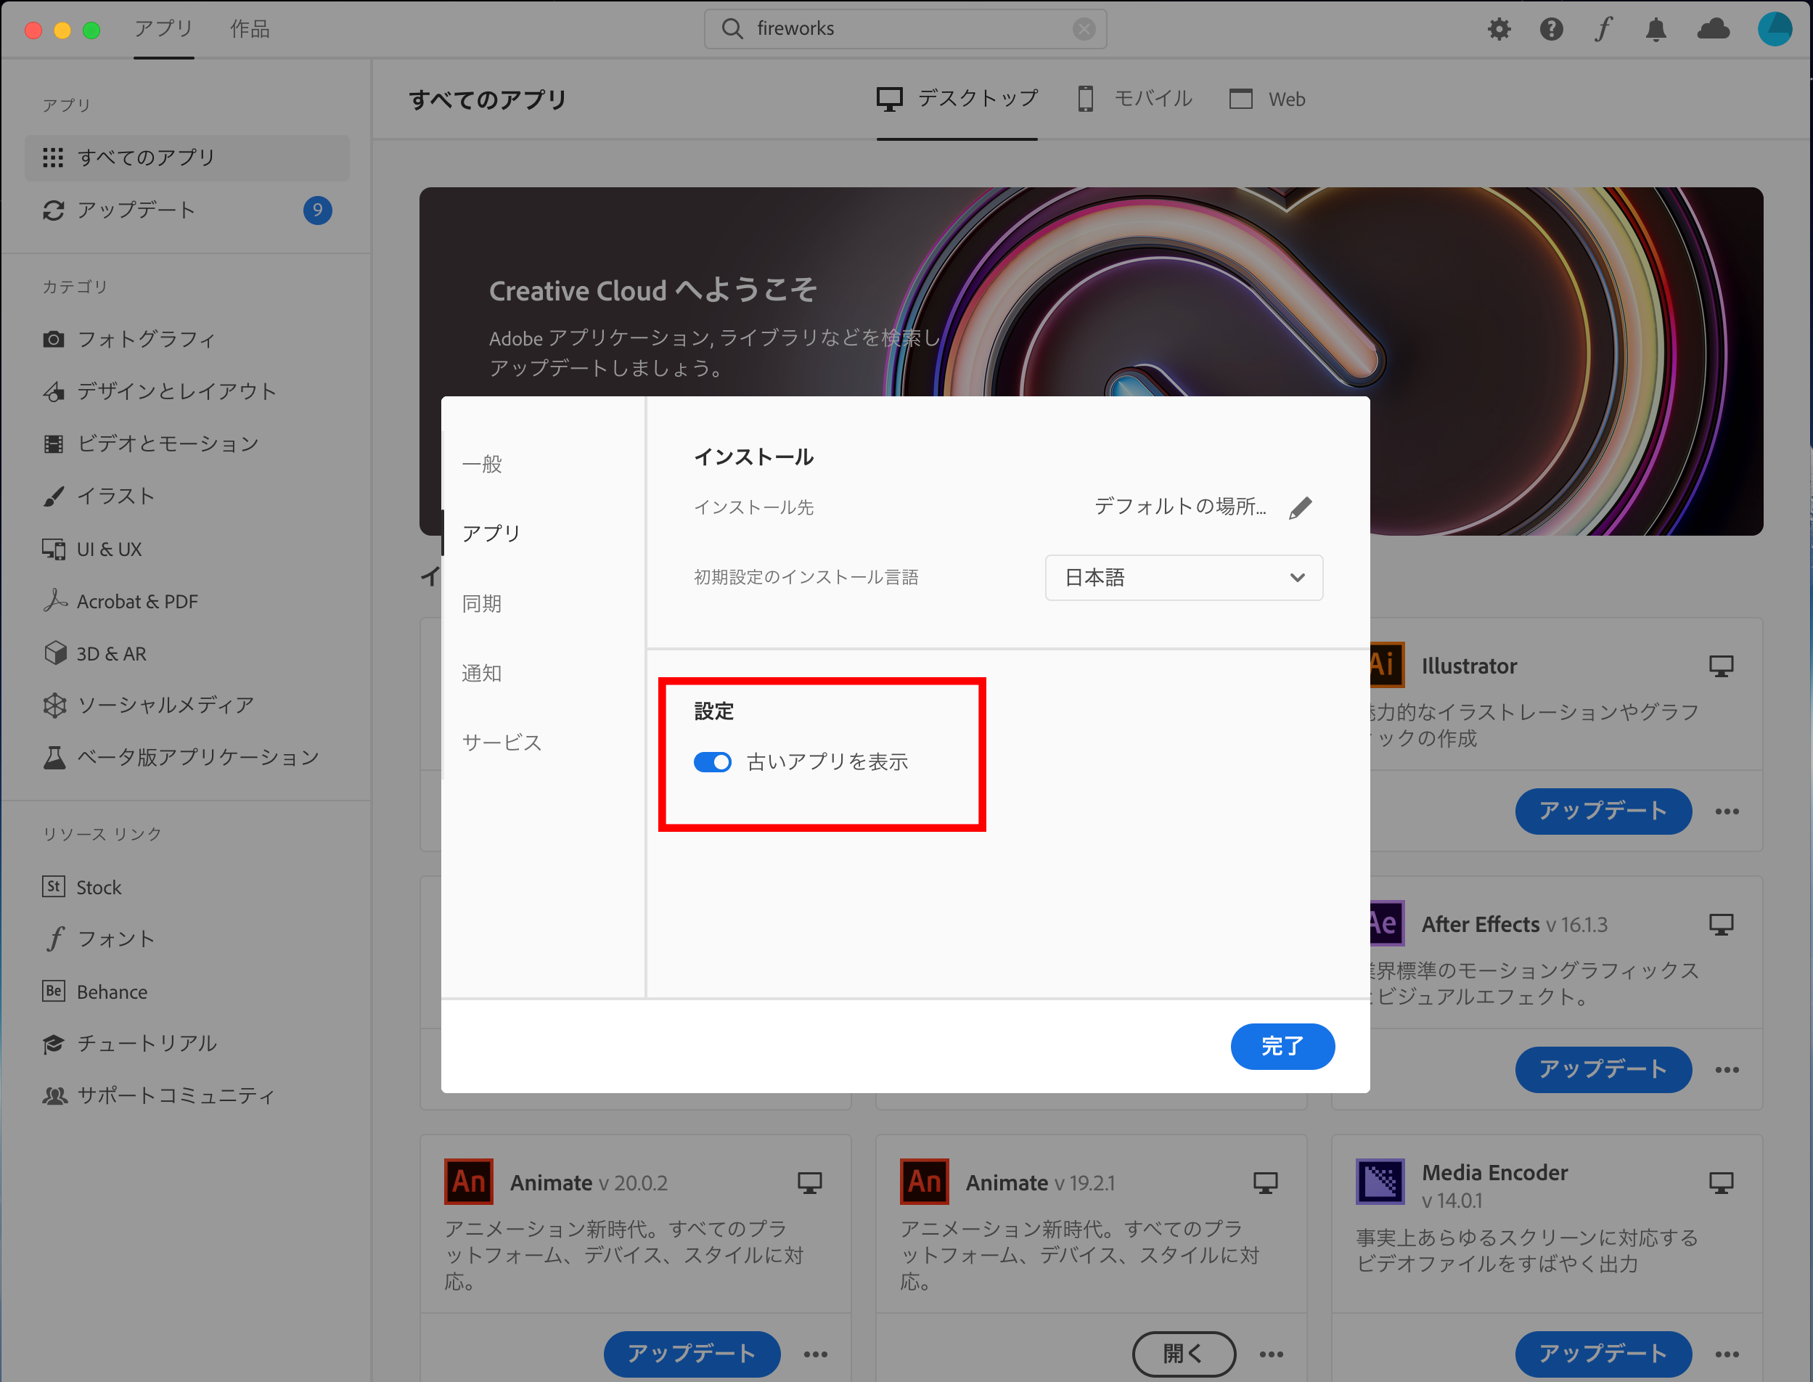1813x1382 pixels.
Task: Switch to the モバイル platform tab
Action: [1134, 99]
